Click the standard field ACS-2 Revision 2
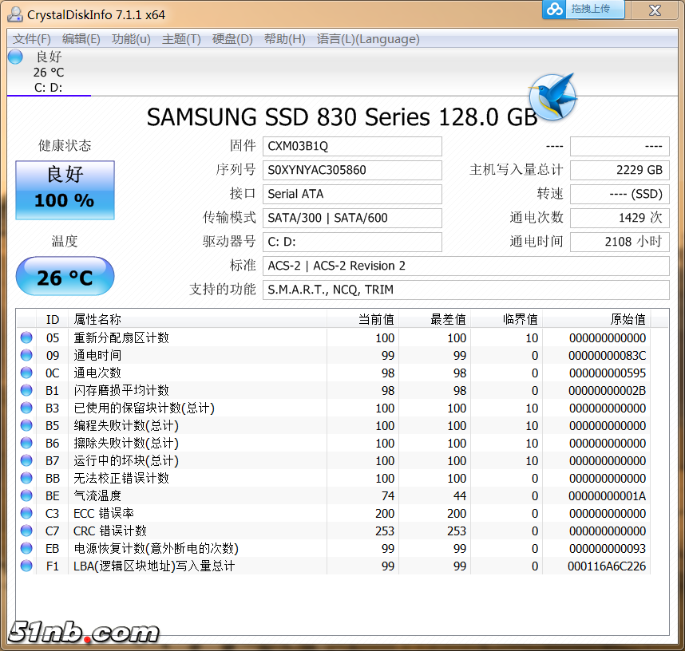This screenshot has width=685, height=651. tap(465, 266)
